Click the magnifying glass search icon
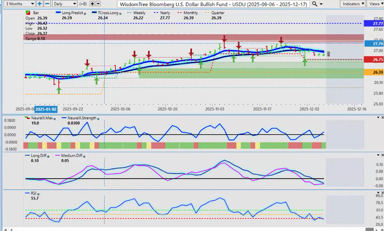 315,4
